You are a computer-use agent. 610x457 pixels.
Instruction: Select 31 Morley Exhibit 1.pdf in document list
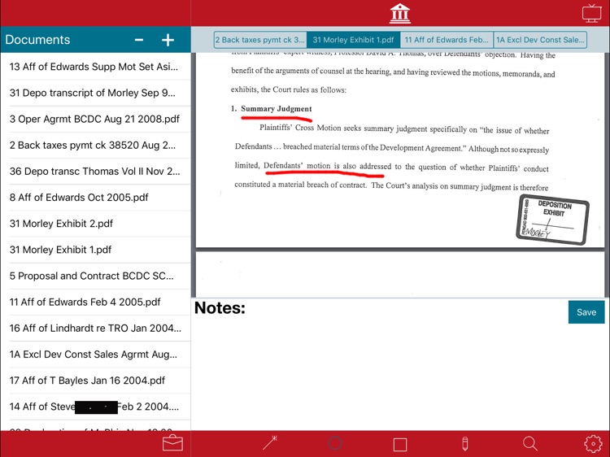(x=95, y=250)
